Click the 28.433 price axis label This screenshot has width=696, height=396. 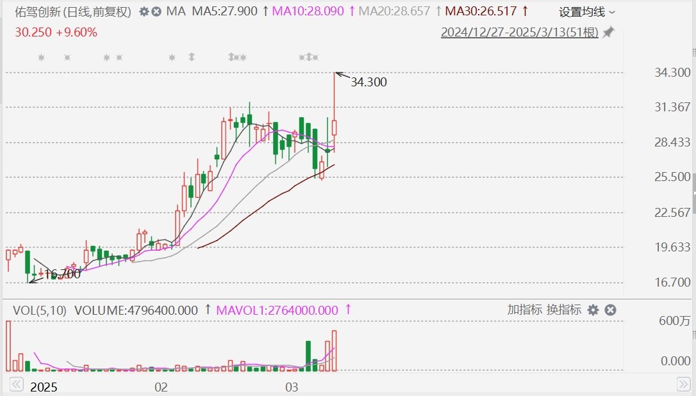(672, 142)
